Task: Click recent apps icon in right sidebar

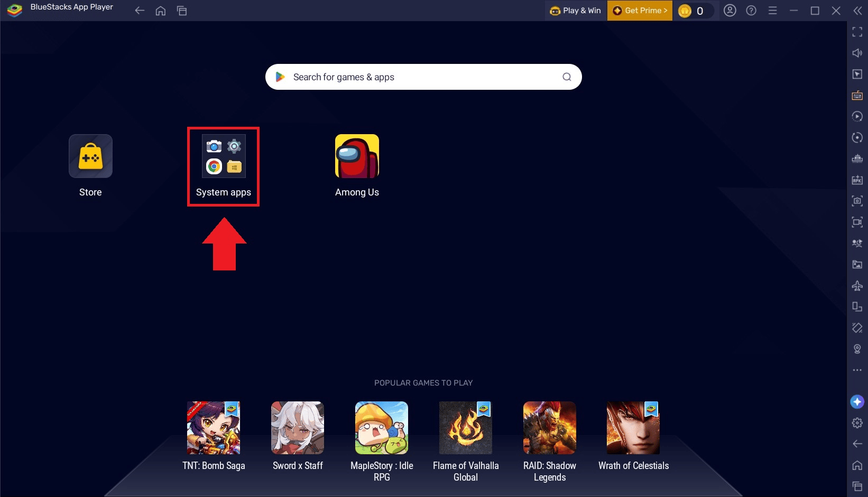Action: coord(857,486)
